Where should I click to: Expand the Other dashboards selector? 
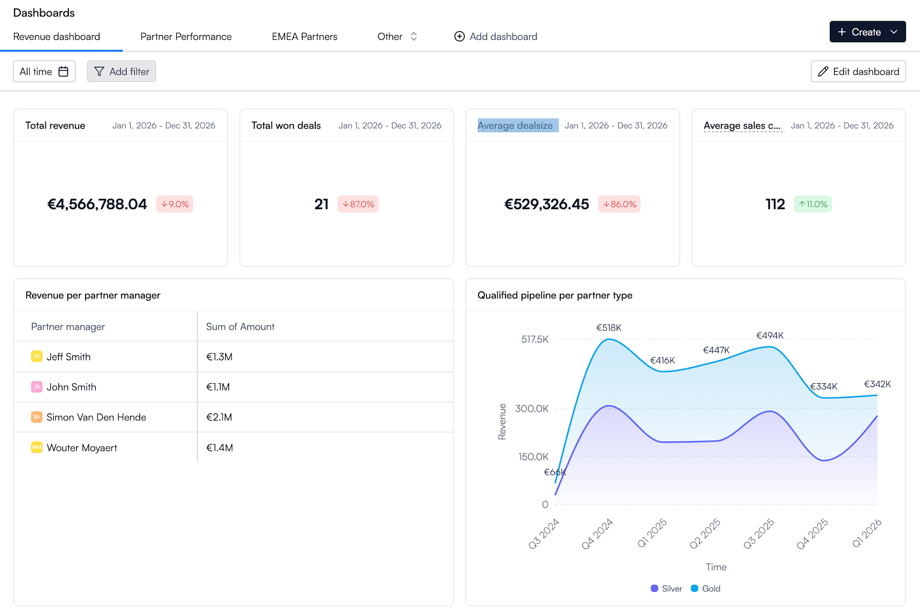(x=398, y=36)
